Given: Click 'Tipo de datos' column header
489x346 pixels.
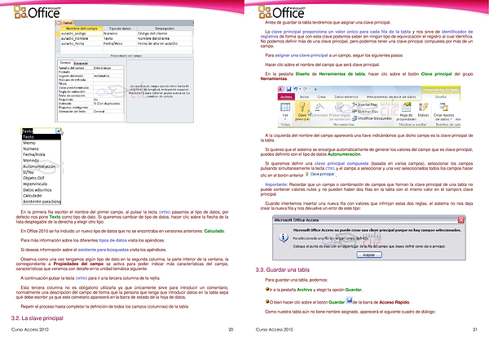Looking at the screenshot, I should (120, 29).
